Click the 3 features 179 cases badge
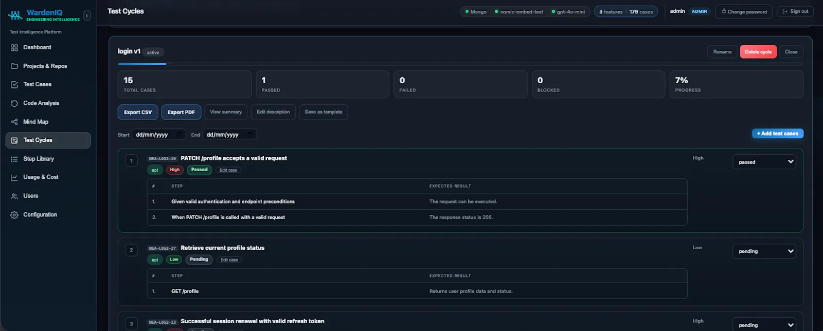823x331 pixels. coord(626,12)
